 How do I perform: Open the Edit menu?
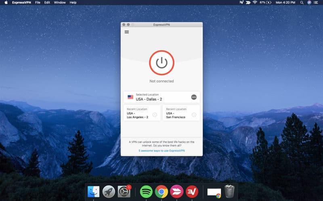pyautogui.click(x=47, y=2)
